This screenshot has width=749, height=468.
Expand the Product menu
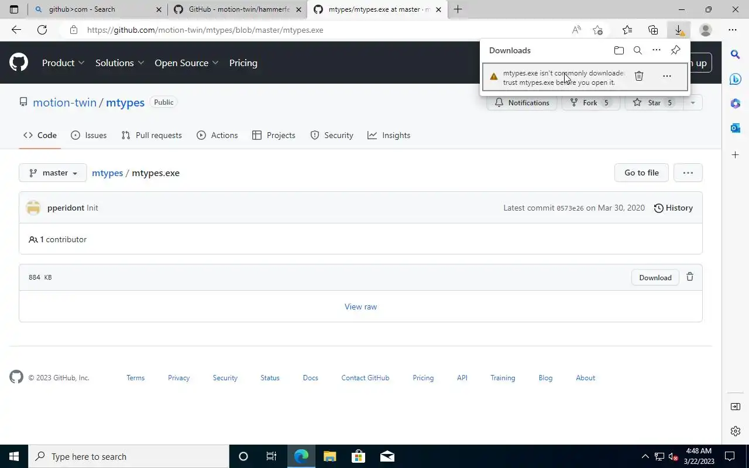coord(63,63)
